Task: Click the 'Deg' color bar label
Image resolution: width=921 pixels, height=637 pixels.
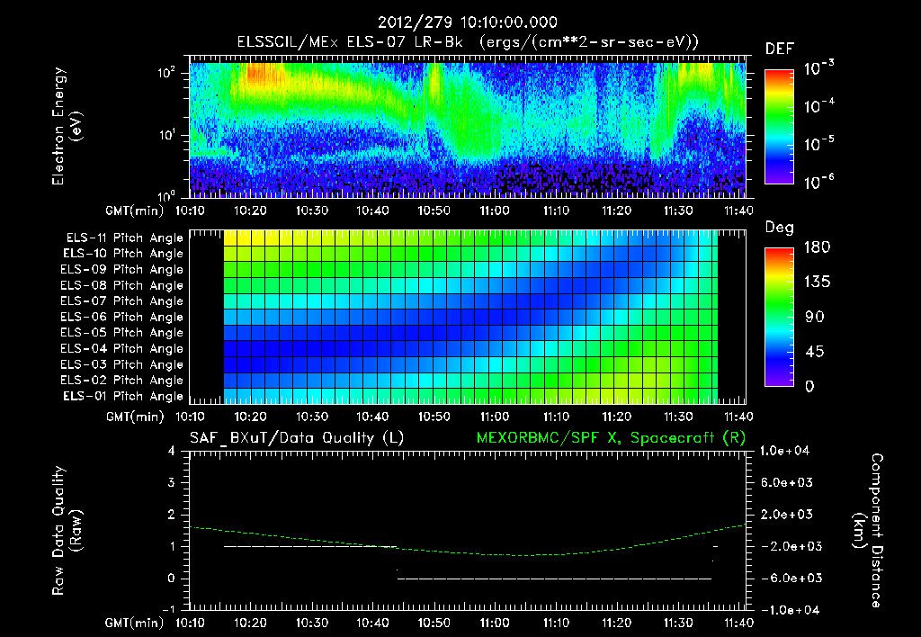Action: (x=780, y=228)
